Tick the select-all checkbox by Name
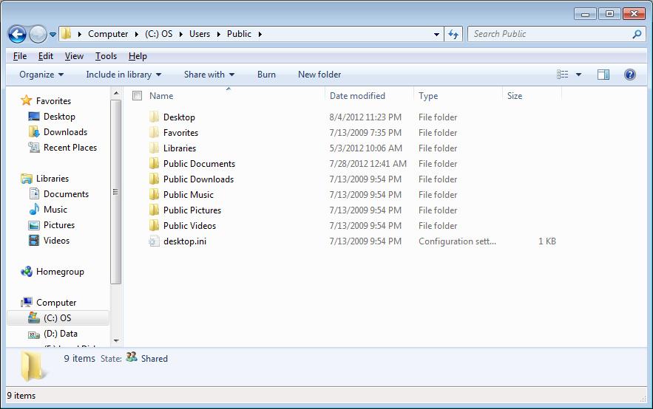Image resolution: width=653 pixels, height=409 pixels. [137, 96]
